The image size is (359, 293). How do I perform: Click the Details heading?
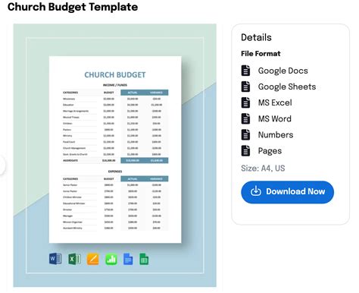256,37
